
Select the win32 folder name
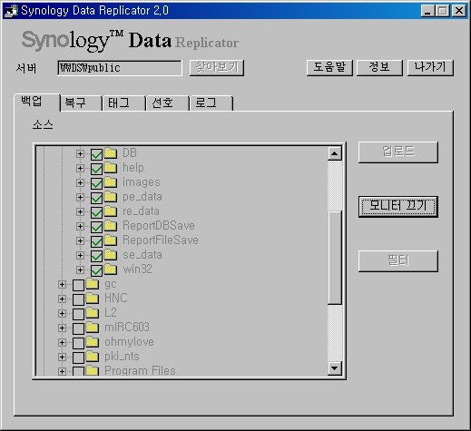tap(137, 269)
